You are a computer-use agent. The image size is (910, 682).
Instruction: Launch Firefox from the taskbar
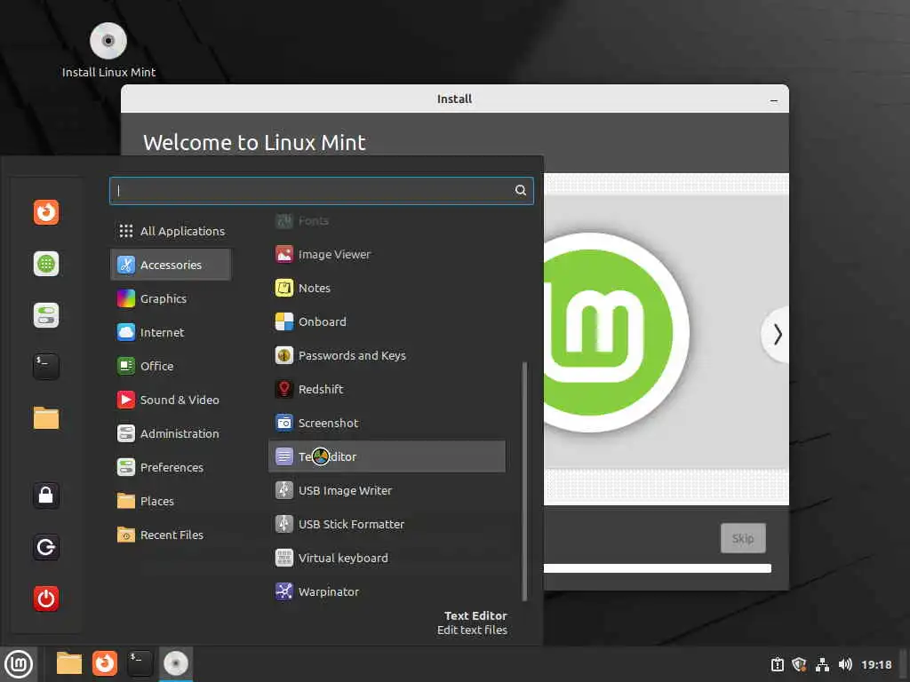click(x=105, y=663)
